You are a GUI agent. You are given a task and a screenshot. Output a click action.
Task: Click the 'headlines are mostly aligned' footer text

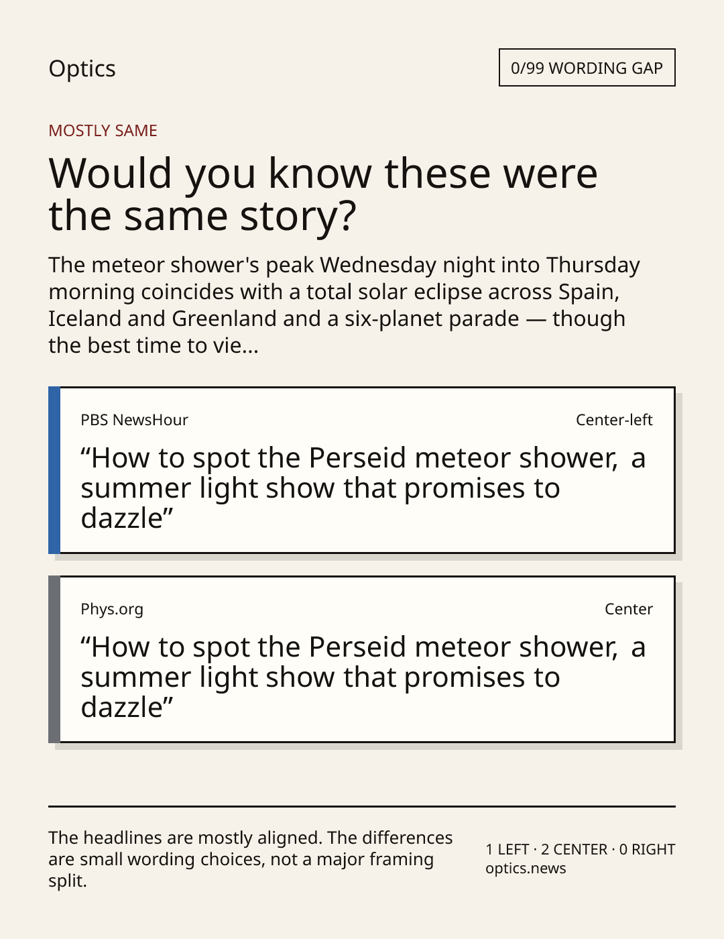pos(251,859)
